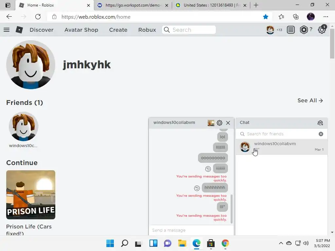Open the browser Favorites list
The width and height of the screenshot is (335, 251).
281,17
